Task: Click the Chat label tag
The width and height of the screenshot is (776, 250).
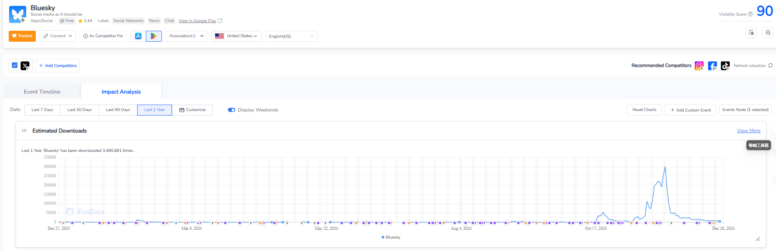Action: [x=170, y=21]
